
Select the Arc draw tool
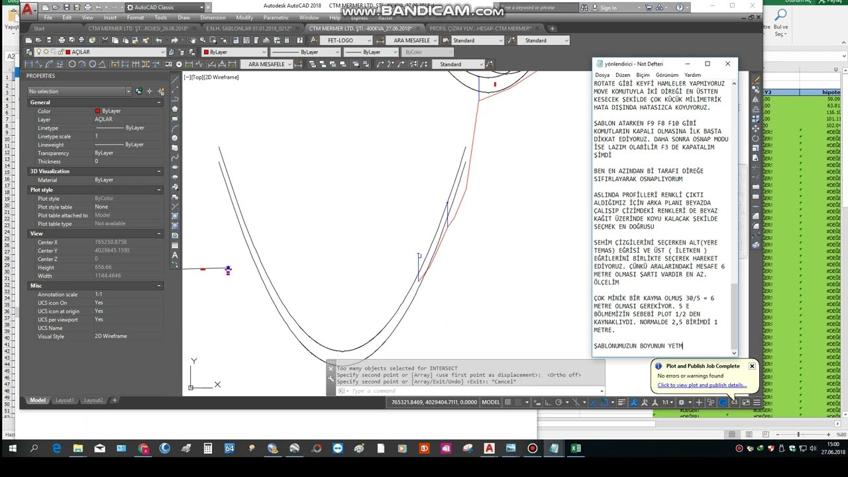174,127
